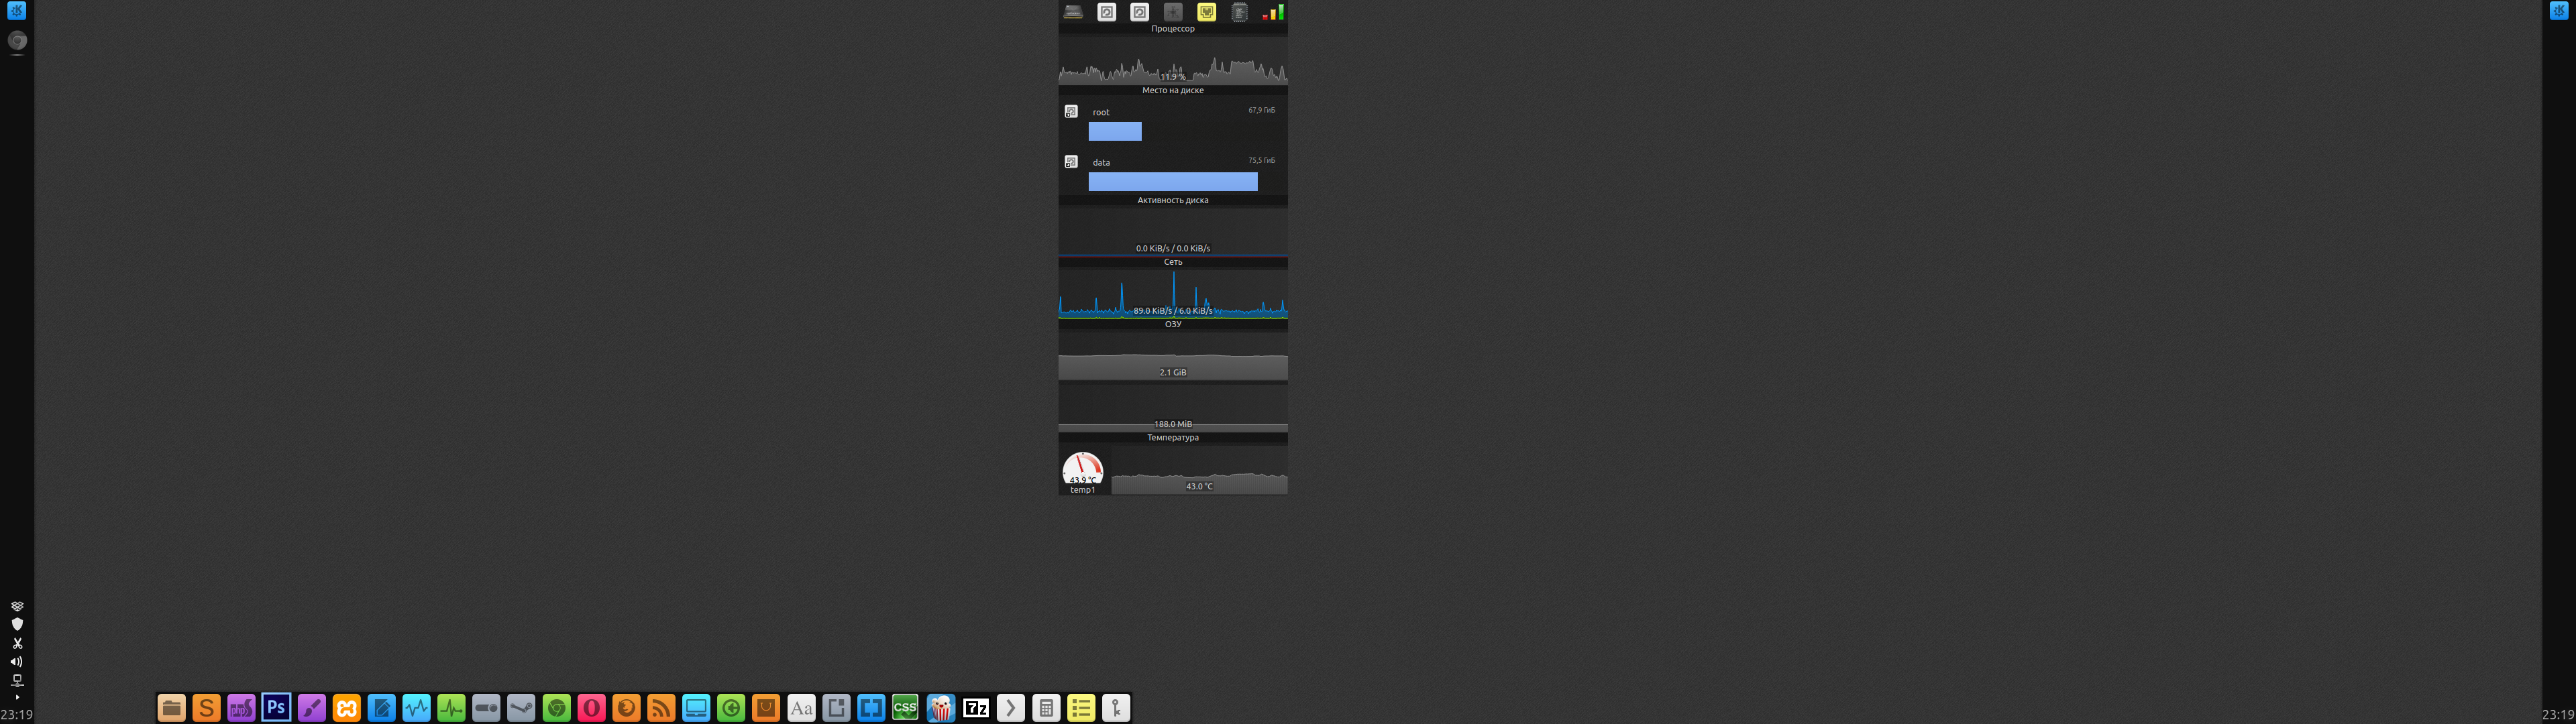
Task: Open the orange RSS feed reader icon
Action: click(661, 708)
